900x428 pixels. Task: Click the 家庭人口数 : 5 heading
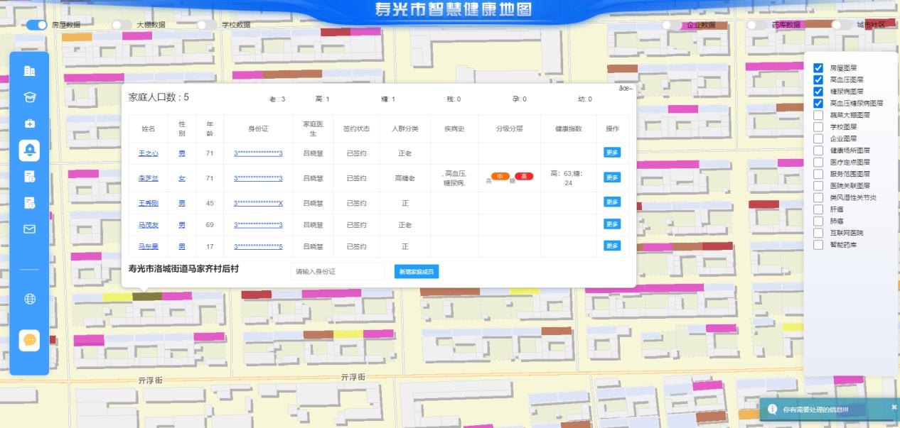tap(159, 97)
